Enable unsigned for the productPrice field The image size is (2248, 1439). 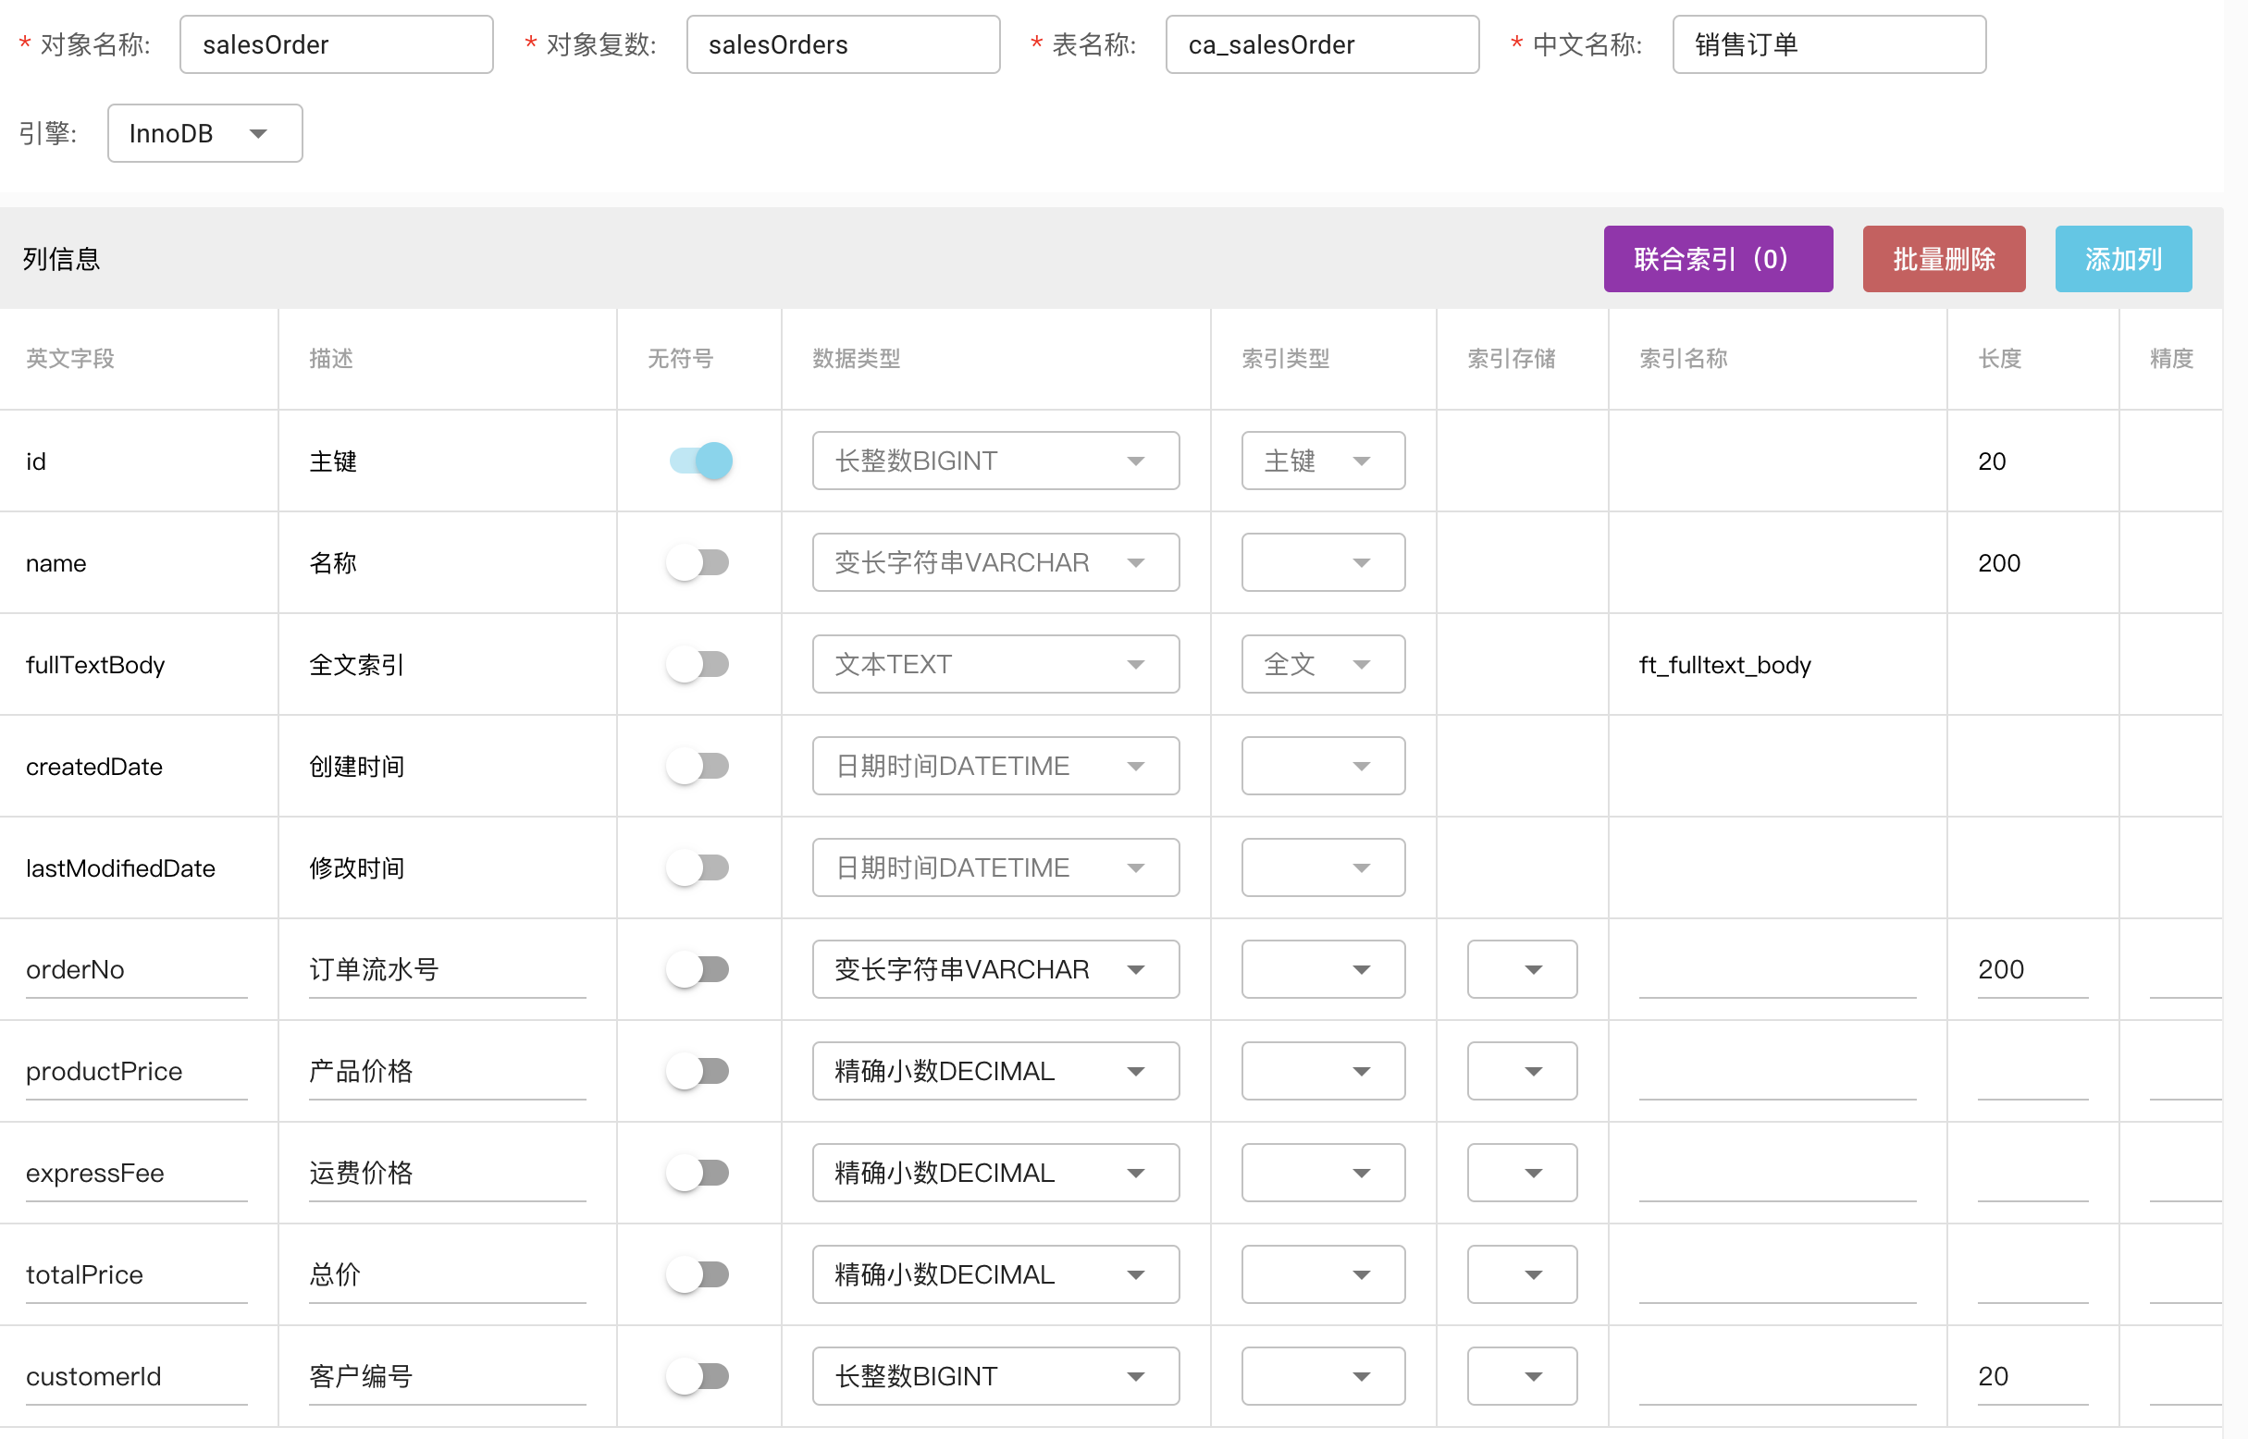click(698, 1071)
